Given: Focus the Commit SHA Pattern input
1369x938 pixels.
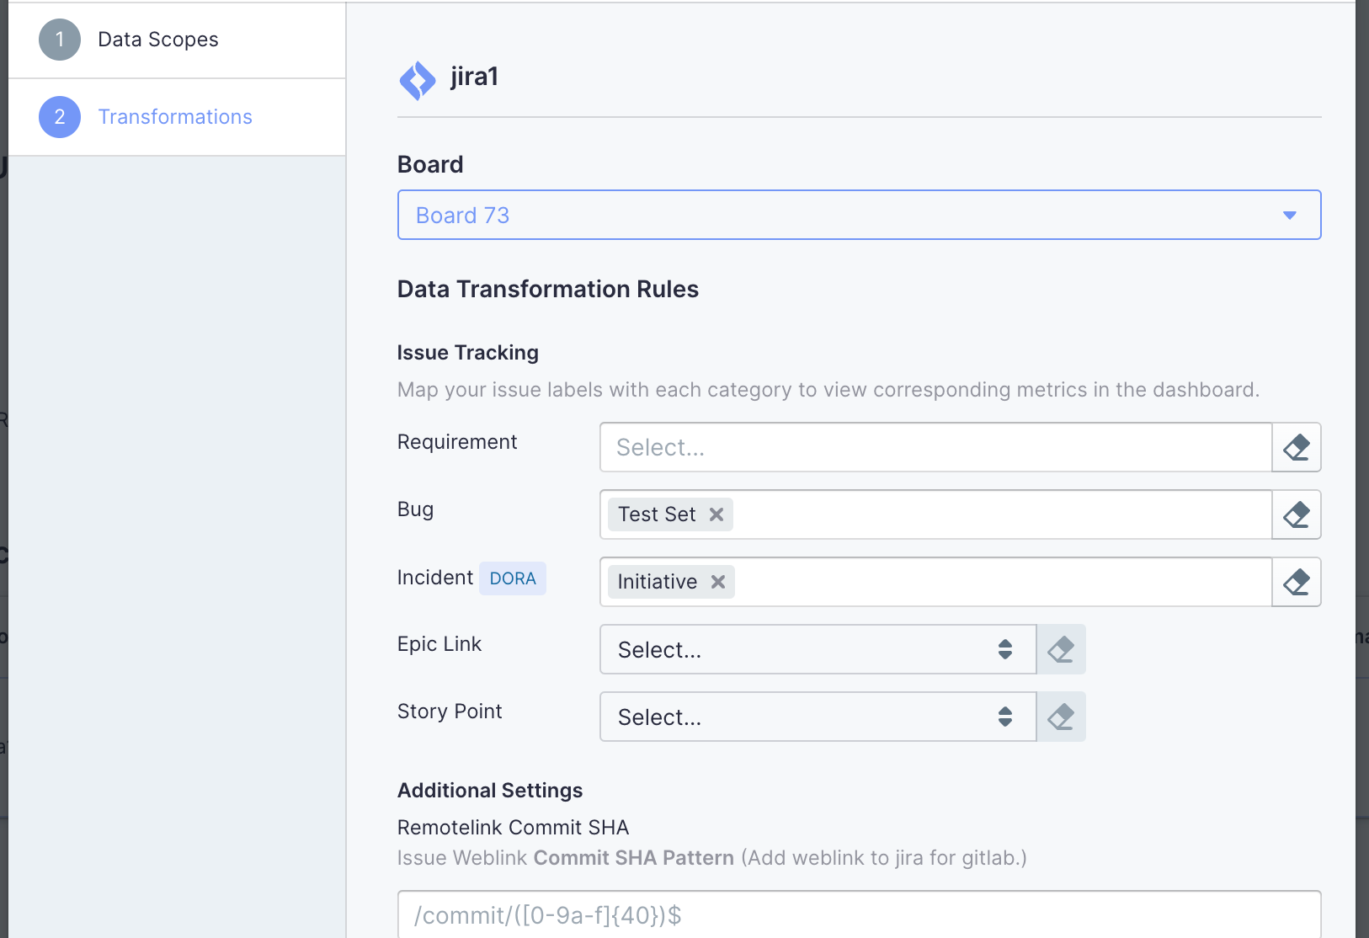Looking at the screenshot, I should coord(859,914).
